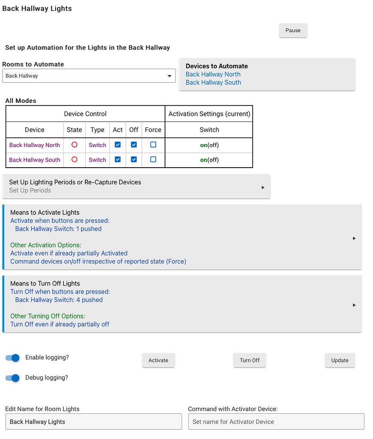Click the Pause button

click(x=293, y=30)
